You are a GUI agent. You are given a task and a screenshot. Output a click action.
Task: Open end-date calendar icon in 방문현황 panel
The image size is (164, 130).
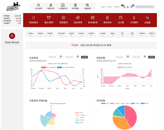[145, 57]
